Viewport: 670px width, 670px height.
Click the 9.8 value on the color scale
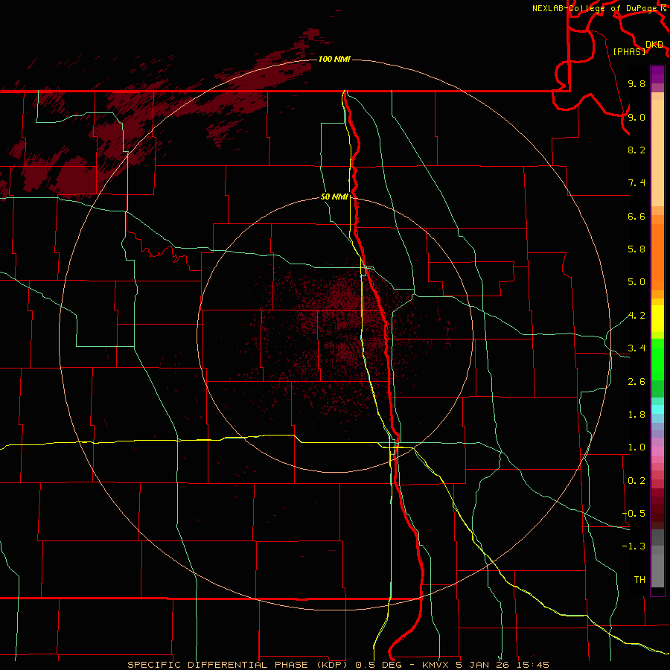pyautogui.click(x=636, y=83)
